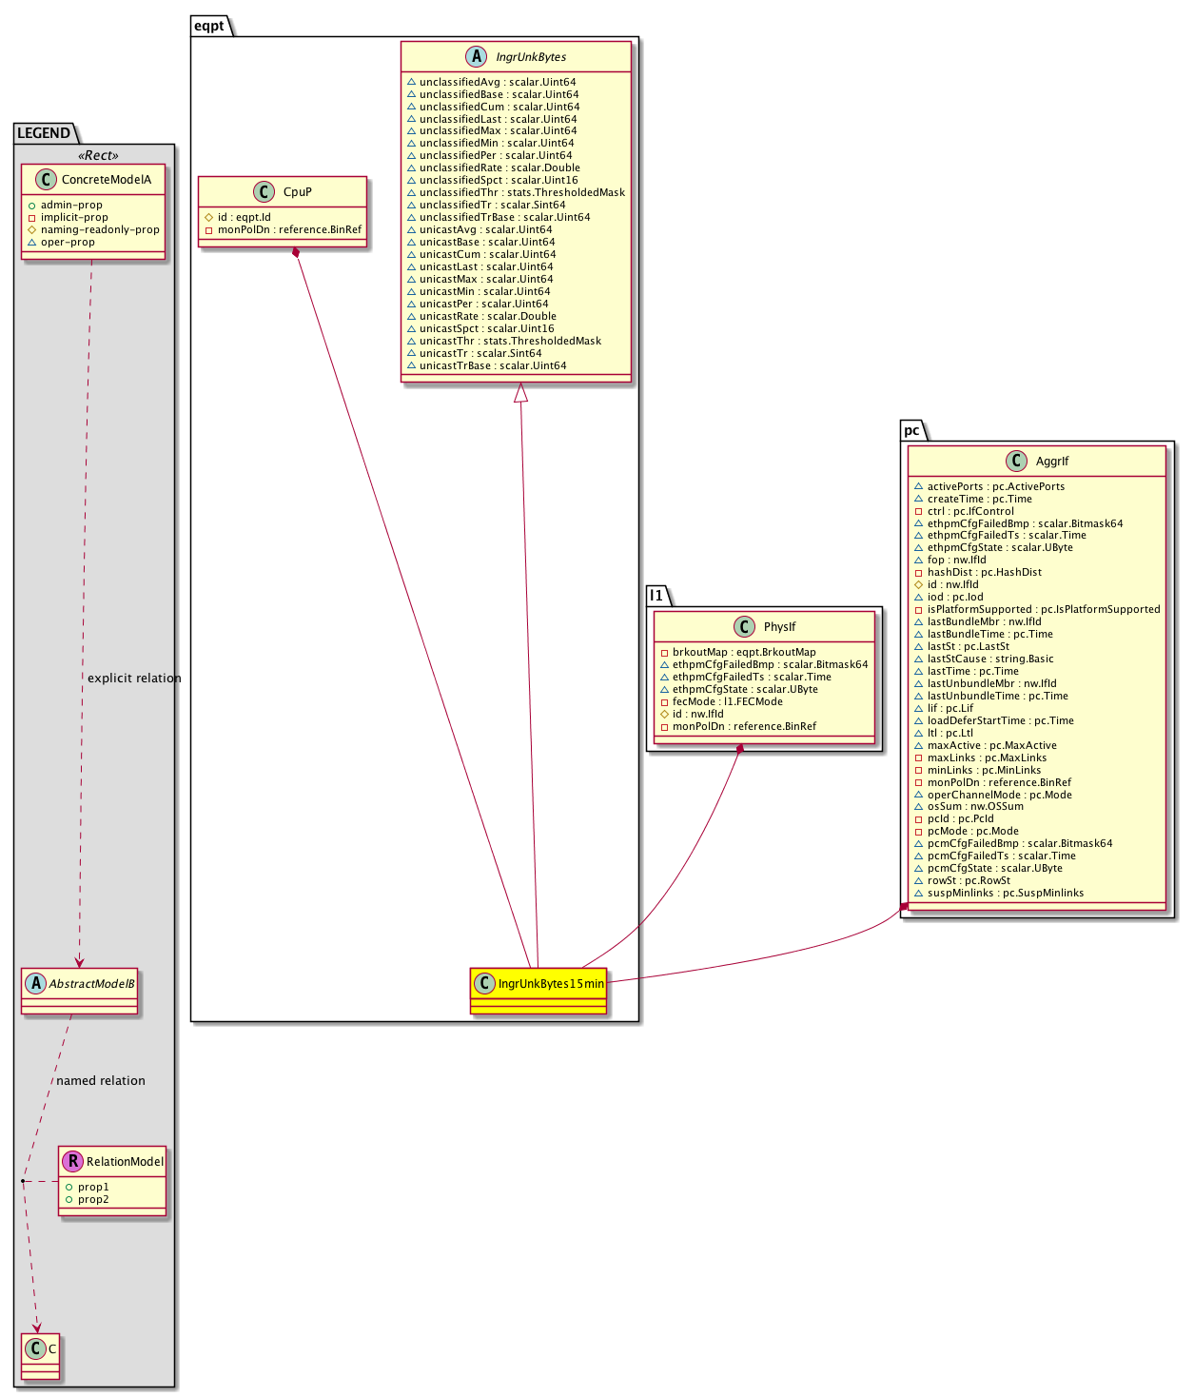Click the C icon of ConcreteModelA
The image size is (1194, 1397).
click(44, 180)
